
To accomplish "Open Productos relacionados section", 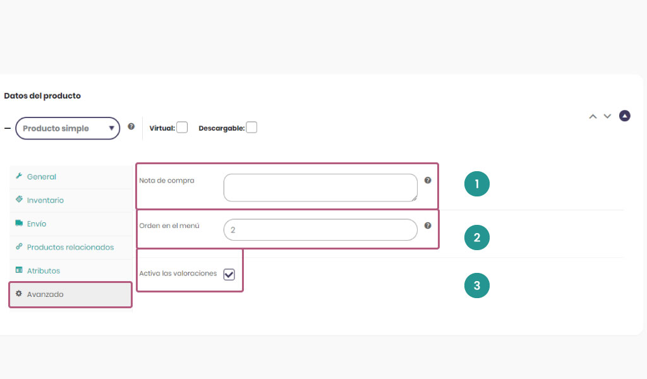I will click(x=71, y=247).
